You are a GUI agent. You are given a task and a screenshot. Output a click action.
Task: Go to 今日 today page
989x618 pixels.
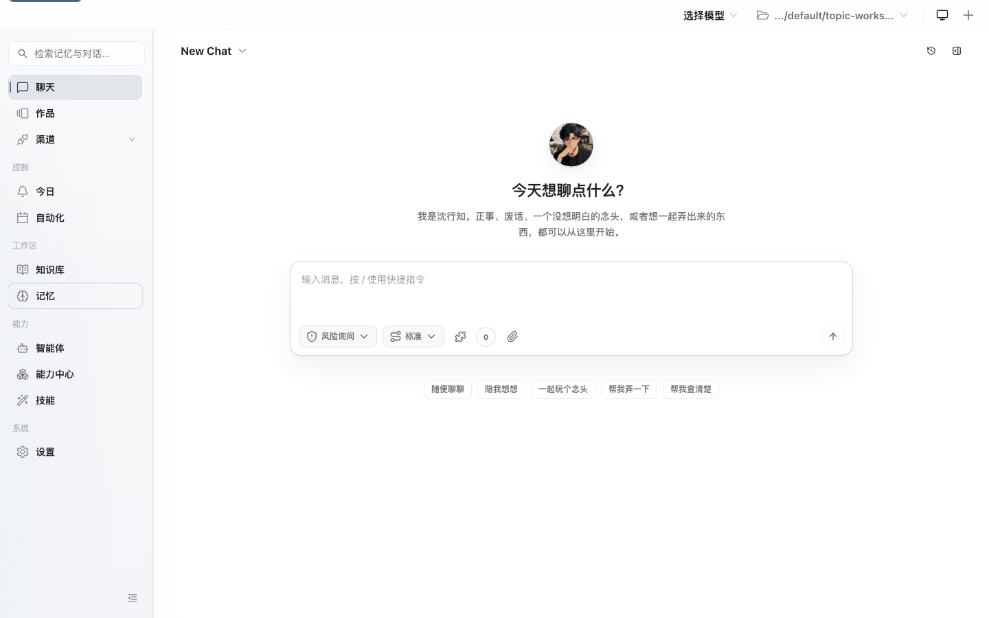76,192
